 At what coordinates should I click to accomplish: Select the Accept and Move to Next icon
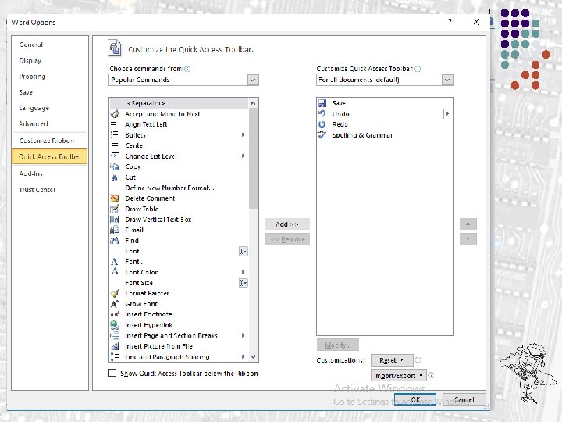(115, 114)
